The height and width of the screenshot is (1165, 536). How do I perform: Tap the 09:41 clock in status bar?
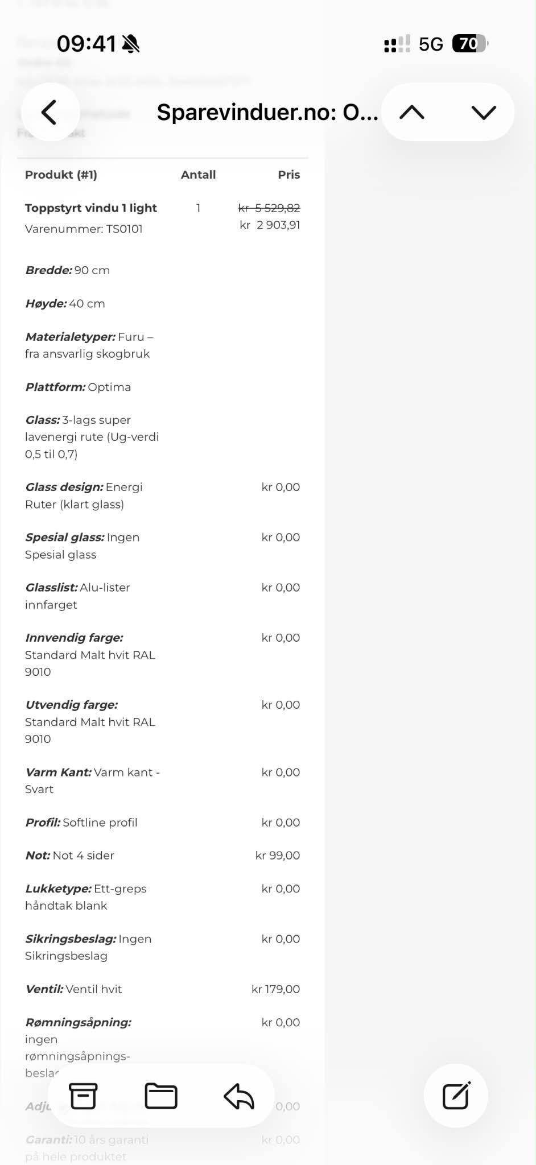coord(86,44)
